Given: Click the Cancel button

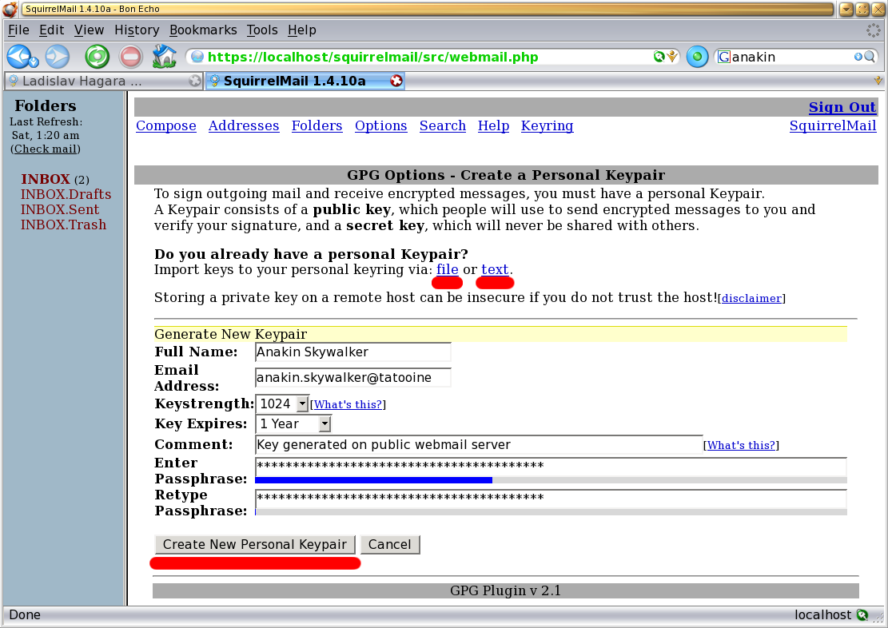Looking at the screenshot, I should [389, 544].
